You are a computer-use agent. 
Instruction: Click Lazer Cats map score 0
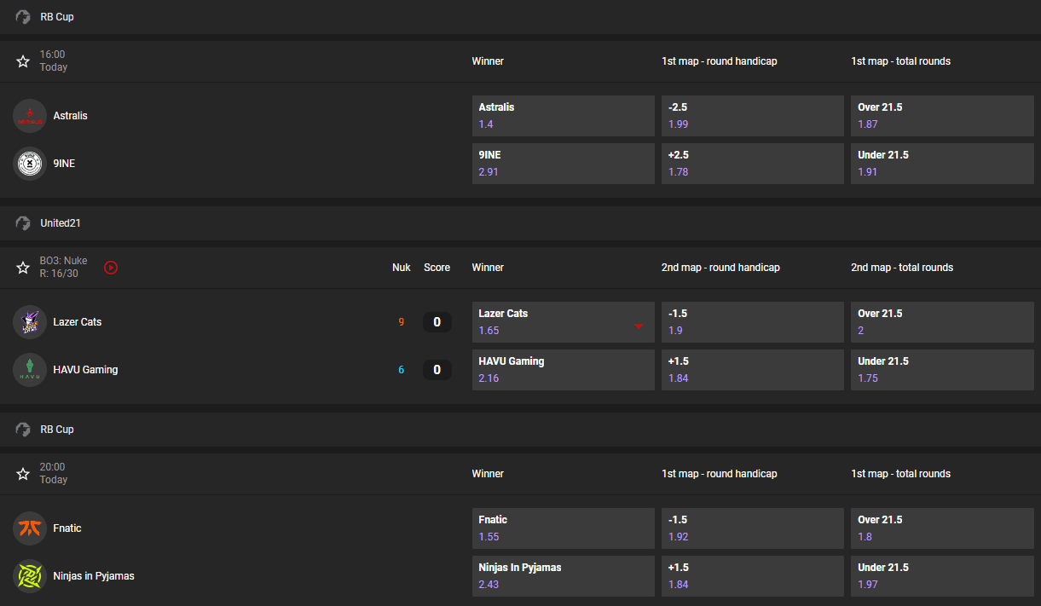[437, 322]
